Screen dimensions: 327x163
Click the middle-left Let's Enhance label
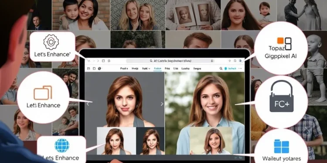click(43, 105)
